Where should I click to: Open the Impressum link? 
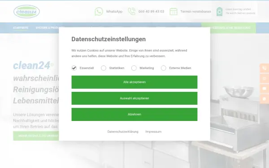click(153, 132)
